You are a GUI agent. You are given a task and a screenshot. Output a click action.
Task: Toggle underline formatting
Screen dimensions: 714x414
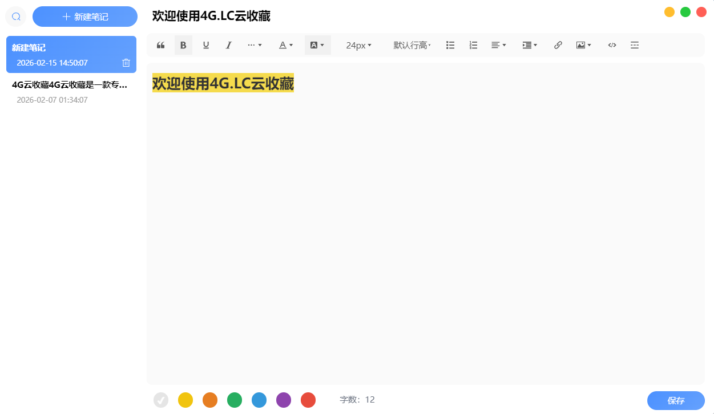click(206, 45)
